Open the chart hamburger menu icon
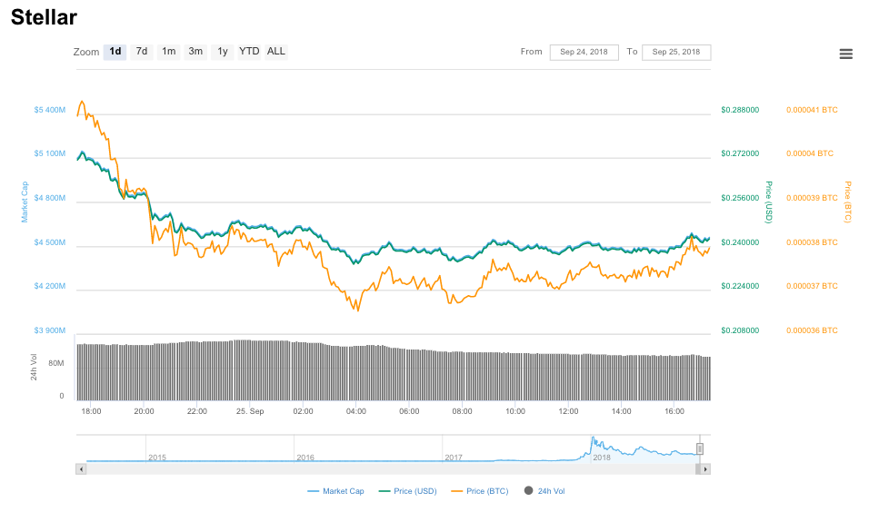The height and width of the screenshot is (512, 869). pyautogui.click(x=845, y=54)
